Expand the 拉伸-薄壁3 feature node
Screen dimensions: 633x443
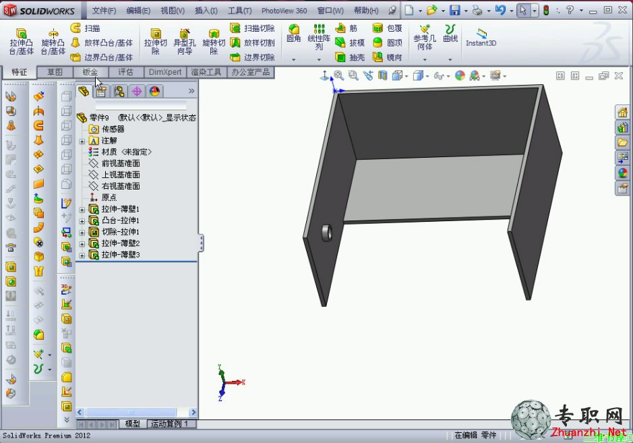pos(82,256)
